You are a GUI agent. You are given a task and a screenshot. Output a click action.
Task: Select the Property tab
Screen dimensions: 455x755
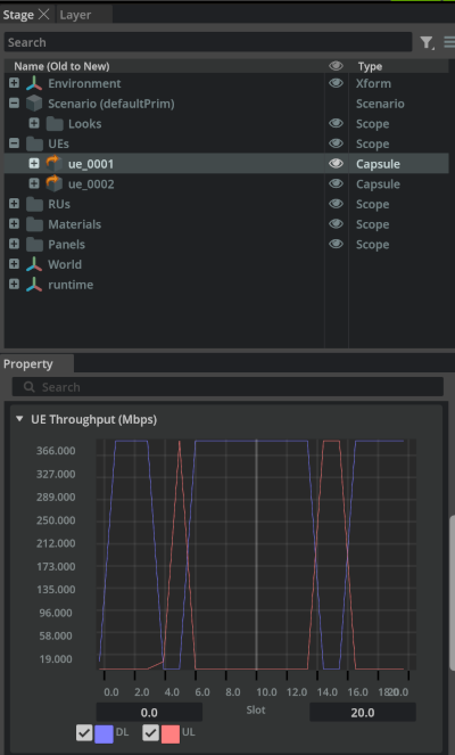[28, 364]
